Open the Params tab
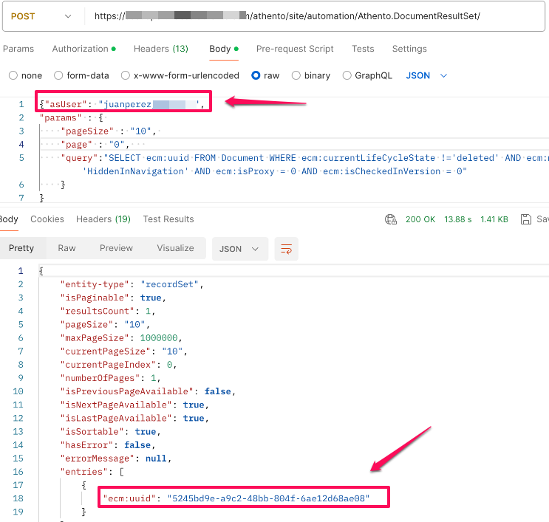The image size is (549, 522). pyautogui.click(x=18, y=49)
